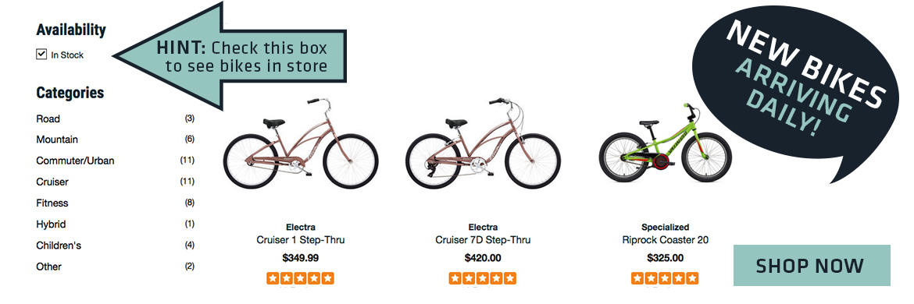The width and height of the screenshot is (914, 304).
Task: View the Electra Cruiser 1 Step-Thru bike image
Action: pyautogui.click(x=301, y=143)
